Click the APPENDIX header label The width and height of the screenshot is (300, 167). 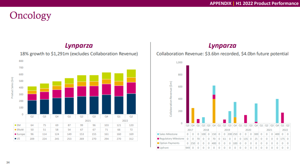pos(220,3)
